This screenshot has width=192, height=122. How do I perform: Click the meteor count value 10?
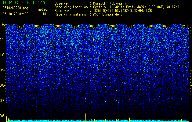coord(44,14)
